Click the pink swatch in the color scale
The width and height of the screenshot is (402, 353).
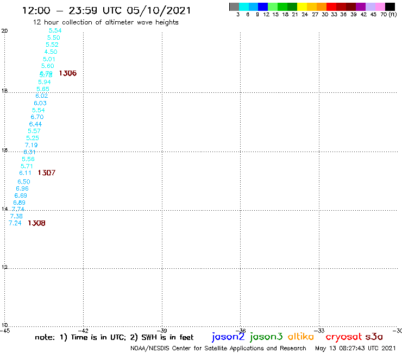pyautogui.click(x=380, y=7)
